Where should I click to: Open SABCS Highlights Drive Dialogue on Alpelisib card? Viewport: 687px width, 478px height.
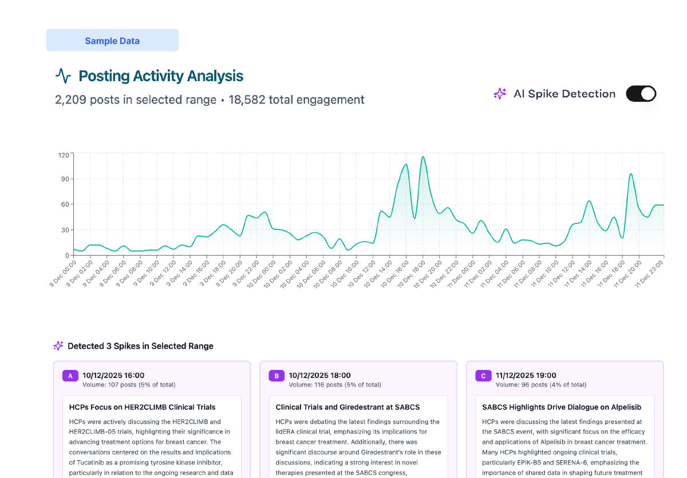[565, 436]
